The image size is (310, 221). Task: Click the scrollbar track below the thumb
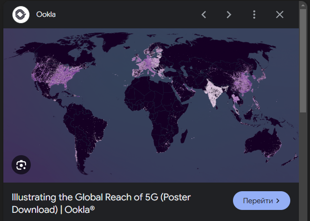(303, 167)
